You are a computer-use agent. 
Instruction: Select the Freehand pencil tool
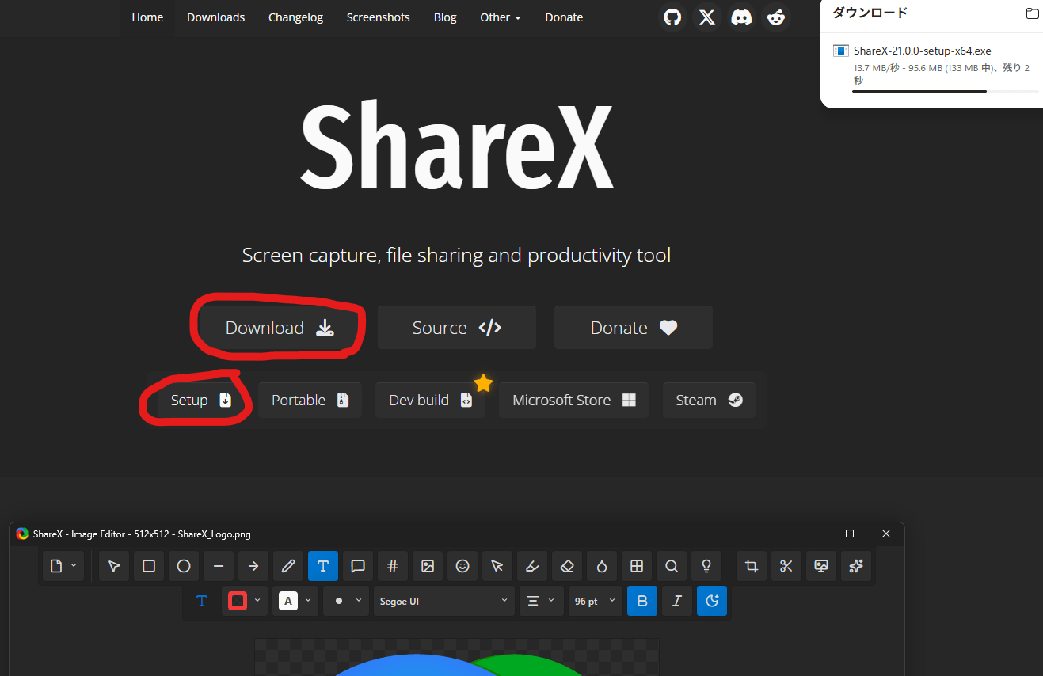pos(288,566)
